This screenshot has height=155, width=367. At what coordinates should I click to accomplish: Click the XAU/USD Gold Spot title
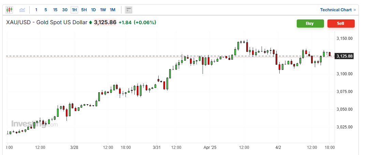[46, 22]
